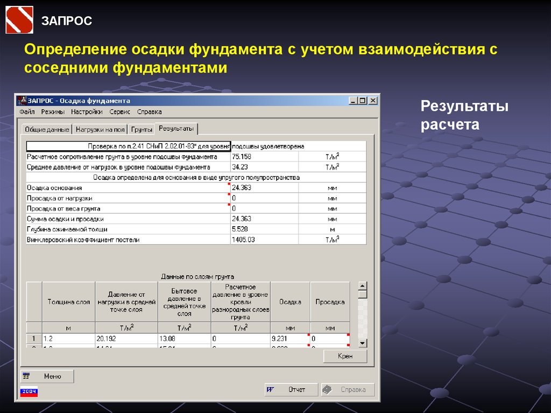Select Winkler coefficient value 1405.03

(264, 240)
